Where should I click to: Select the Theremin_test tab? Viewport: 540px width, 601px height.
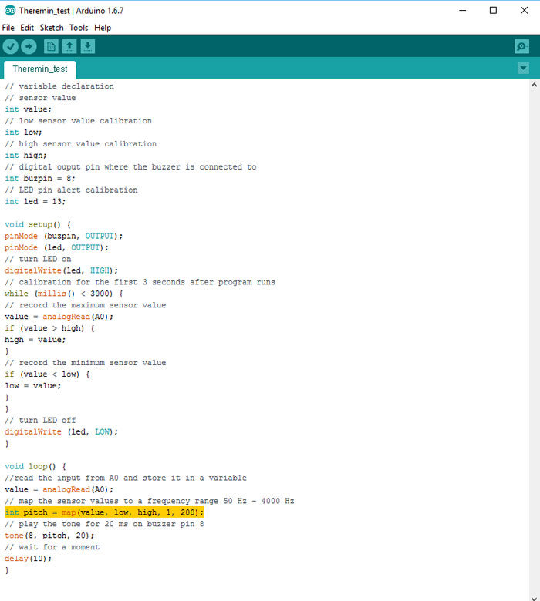point(40,69)
